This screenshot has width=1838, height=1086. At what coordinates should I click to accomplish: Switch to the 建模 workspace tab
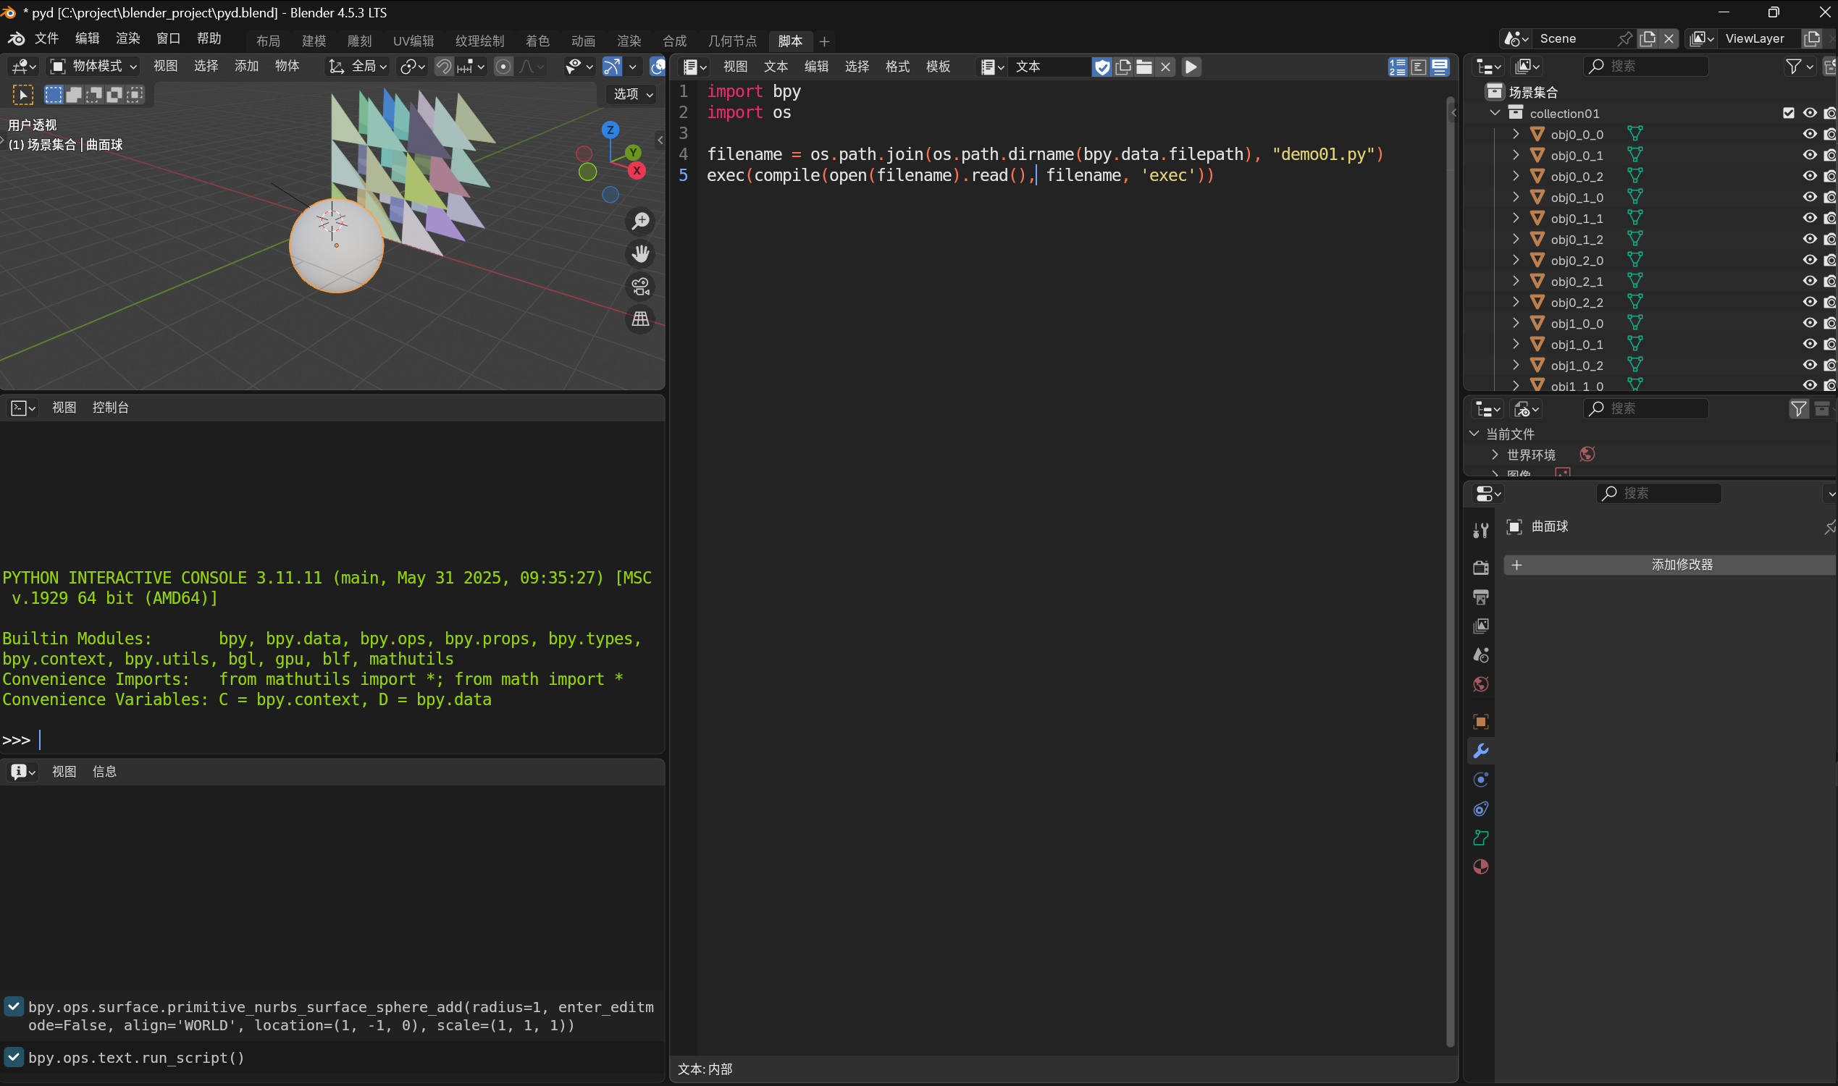(x=314, y=41)
